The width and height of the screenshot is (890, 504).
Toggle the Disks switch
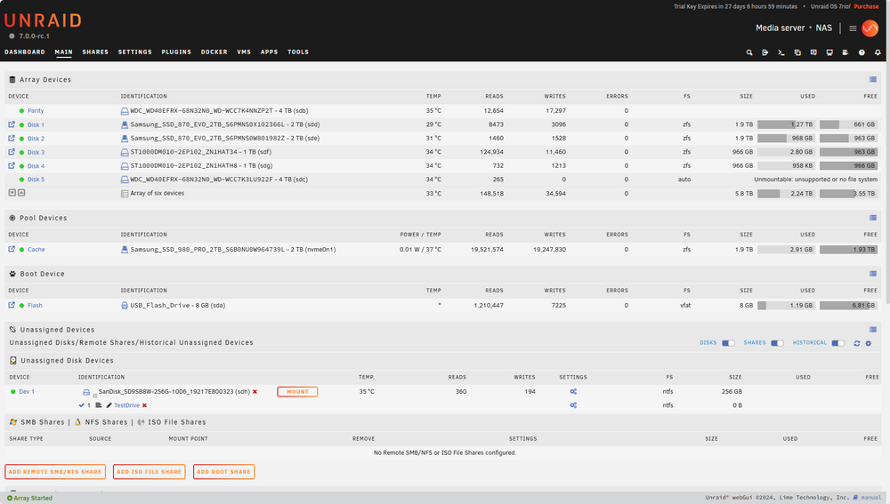[728, 343]
